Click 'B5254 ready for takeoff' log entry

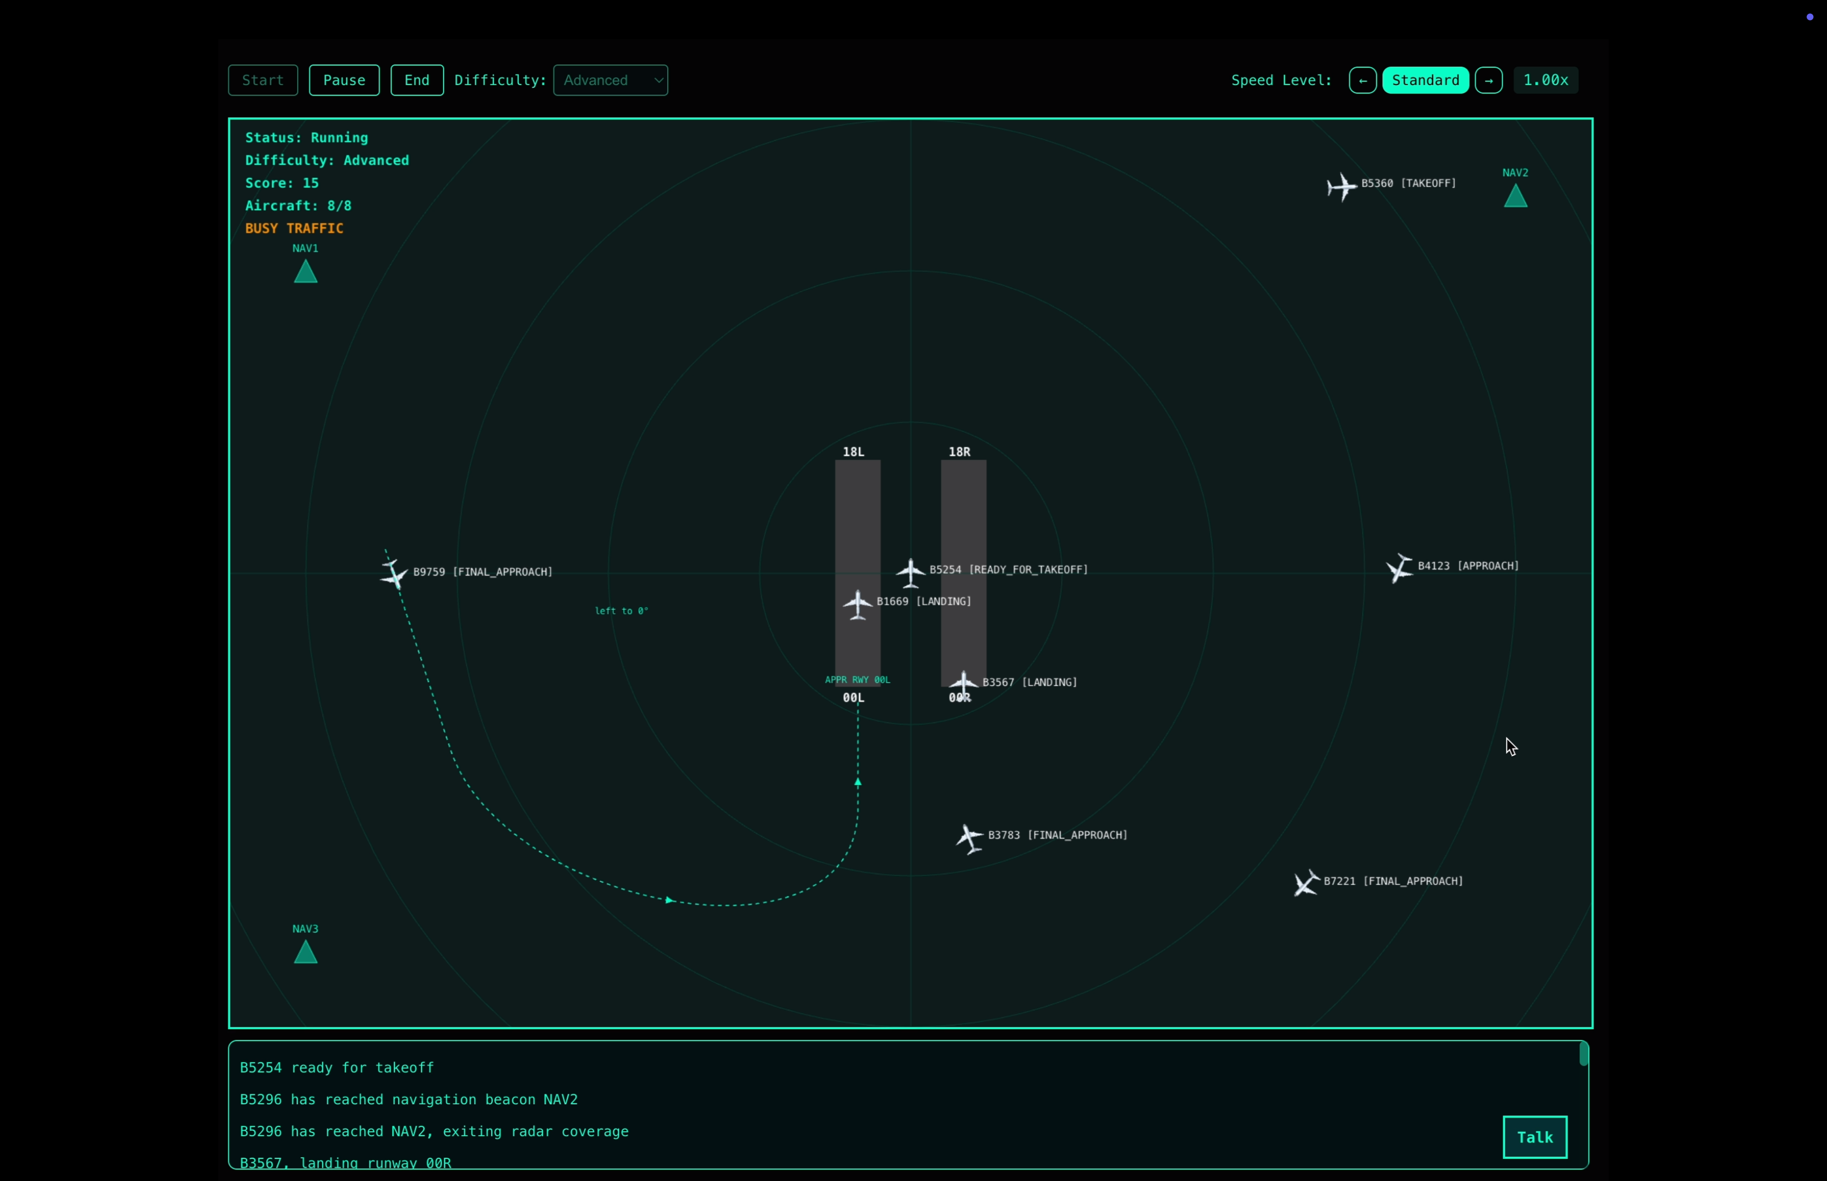[x=337, y=1067]
